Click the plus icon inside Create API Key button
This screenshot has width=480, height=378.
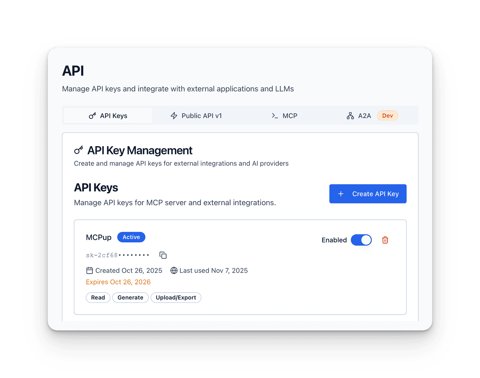click(340, 194)
